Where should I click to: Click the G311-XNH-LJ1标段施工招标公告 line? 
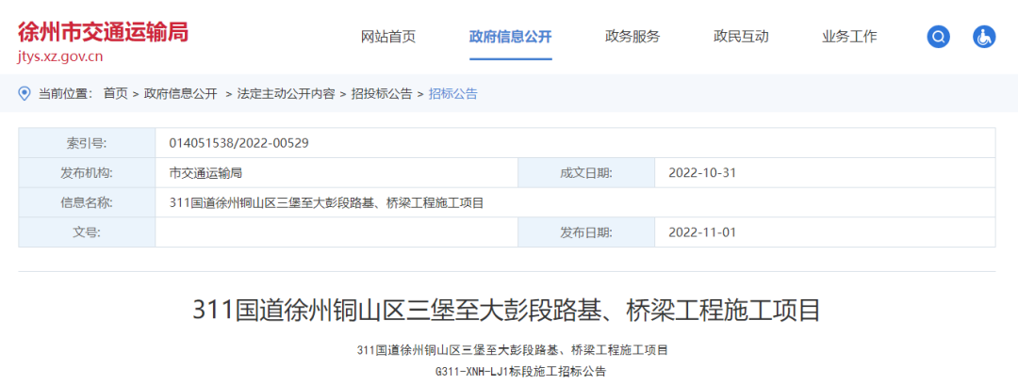pos(520,372)
